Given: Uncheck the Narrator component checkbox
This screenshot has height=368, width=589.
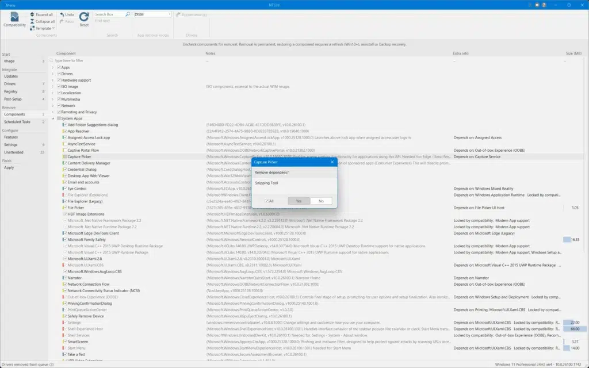Looking at the screenshot, I should [x=65, y=278].
